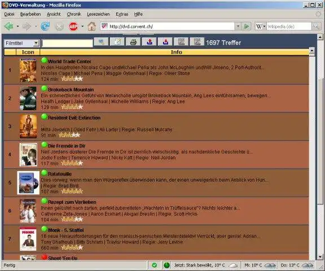325x271 pixels.
Task: Click the yellow film search text field
Action: coord(67,43)
